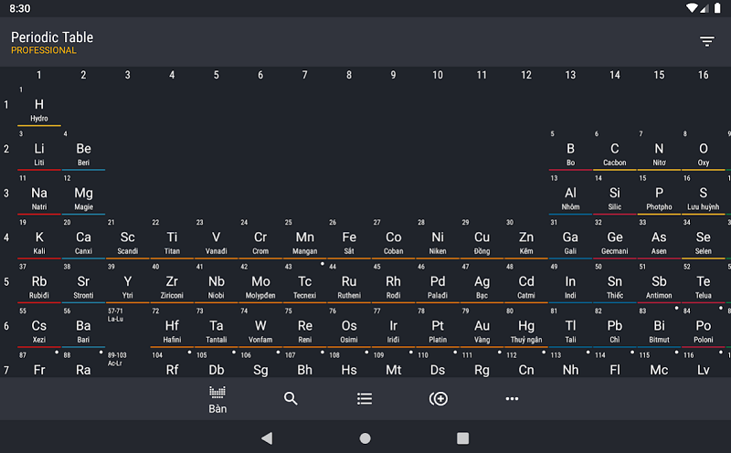
Task: Select the Chì (Pb) element
Action: tap(614, 327)
